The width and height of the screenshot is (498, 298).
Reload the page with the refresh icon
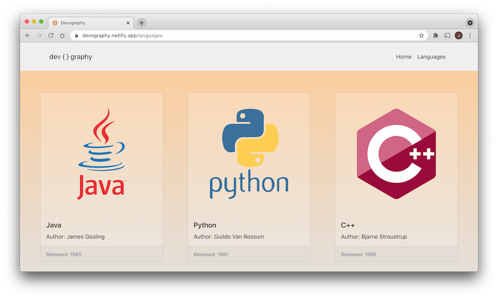(x=51, y=35)
